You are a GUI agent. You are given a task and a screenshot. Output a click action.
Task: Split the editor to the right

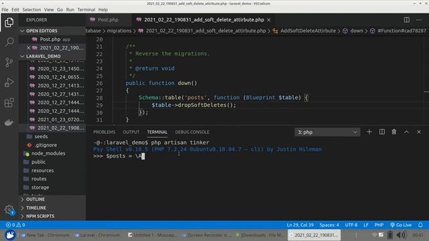(x=407, y=19)
